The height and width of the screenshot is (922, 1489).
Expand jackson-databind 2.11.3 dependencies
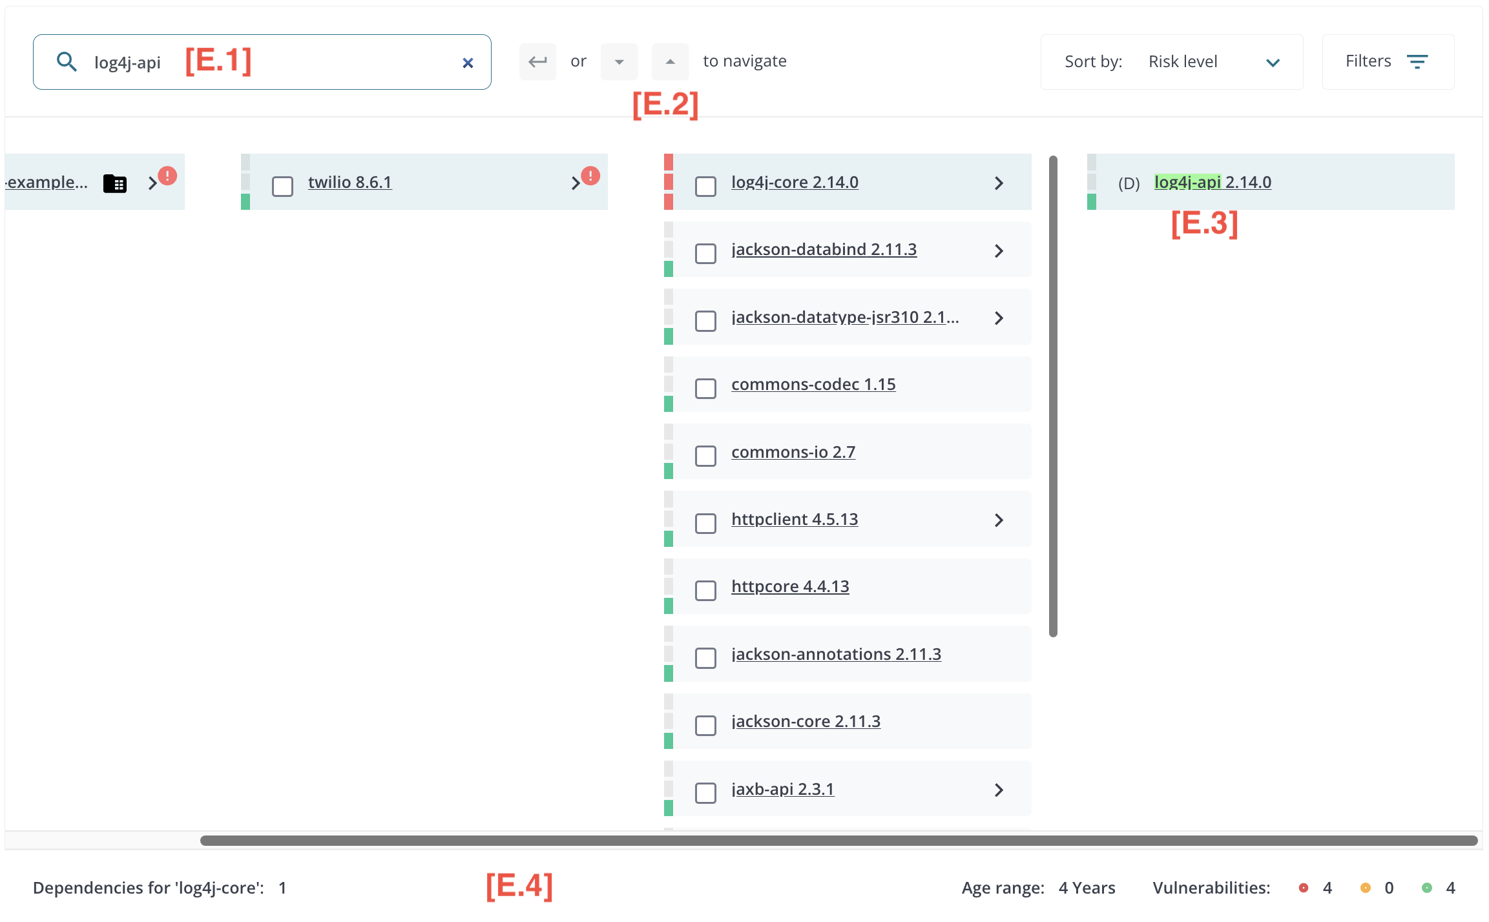coord(999,251)
